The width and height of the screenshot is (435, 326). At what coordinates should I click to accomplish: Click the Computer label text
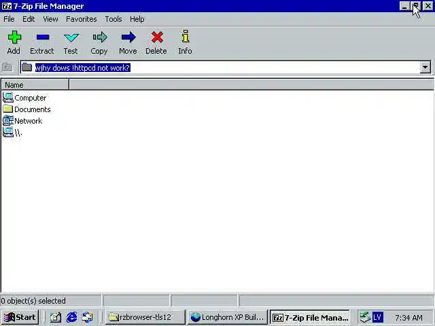point(30,98)
